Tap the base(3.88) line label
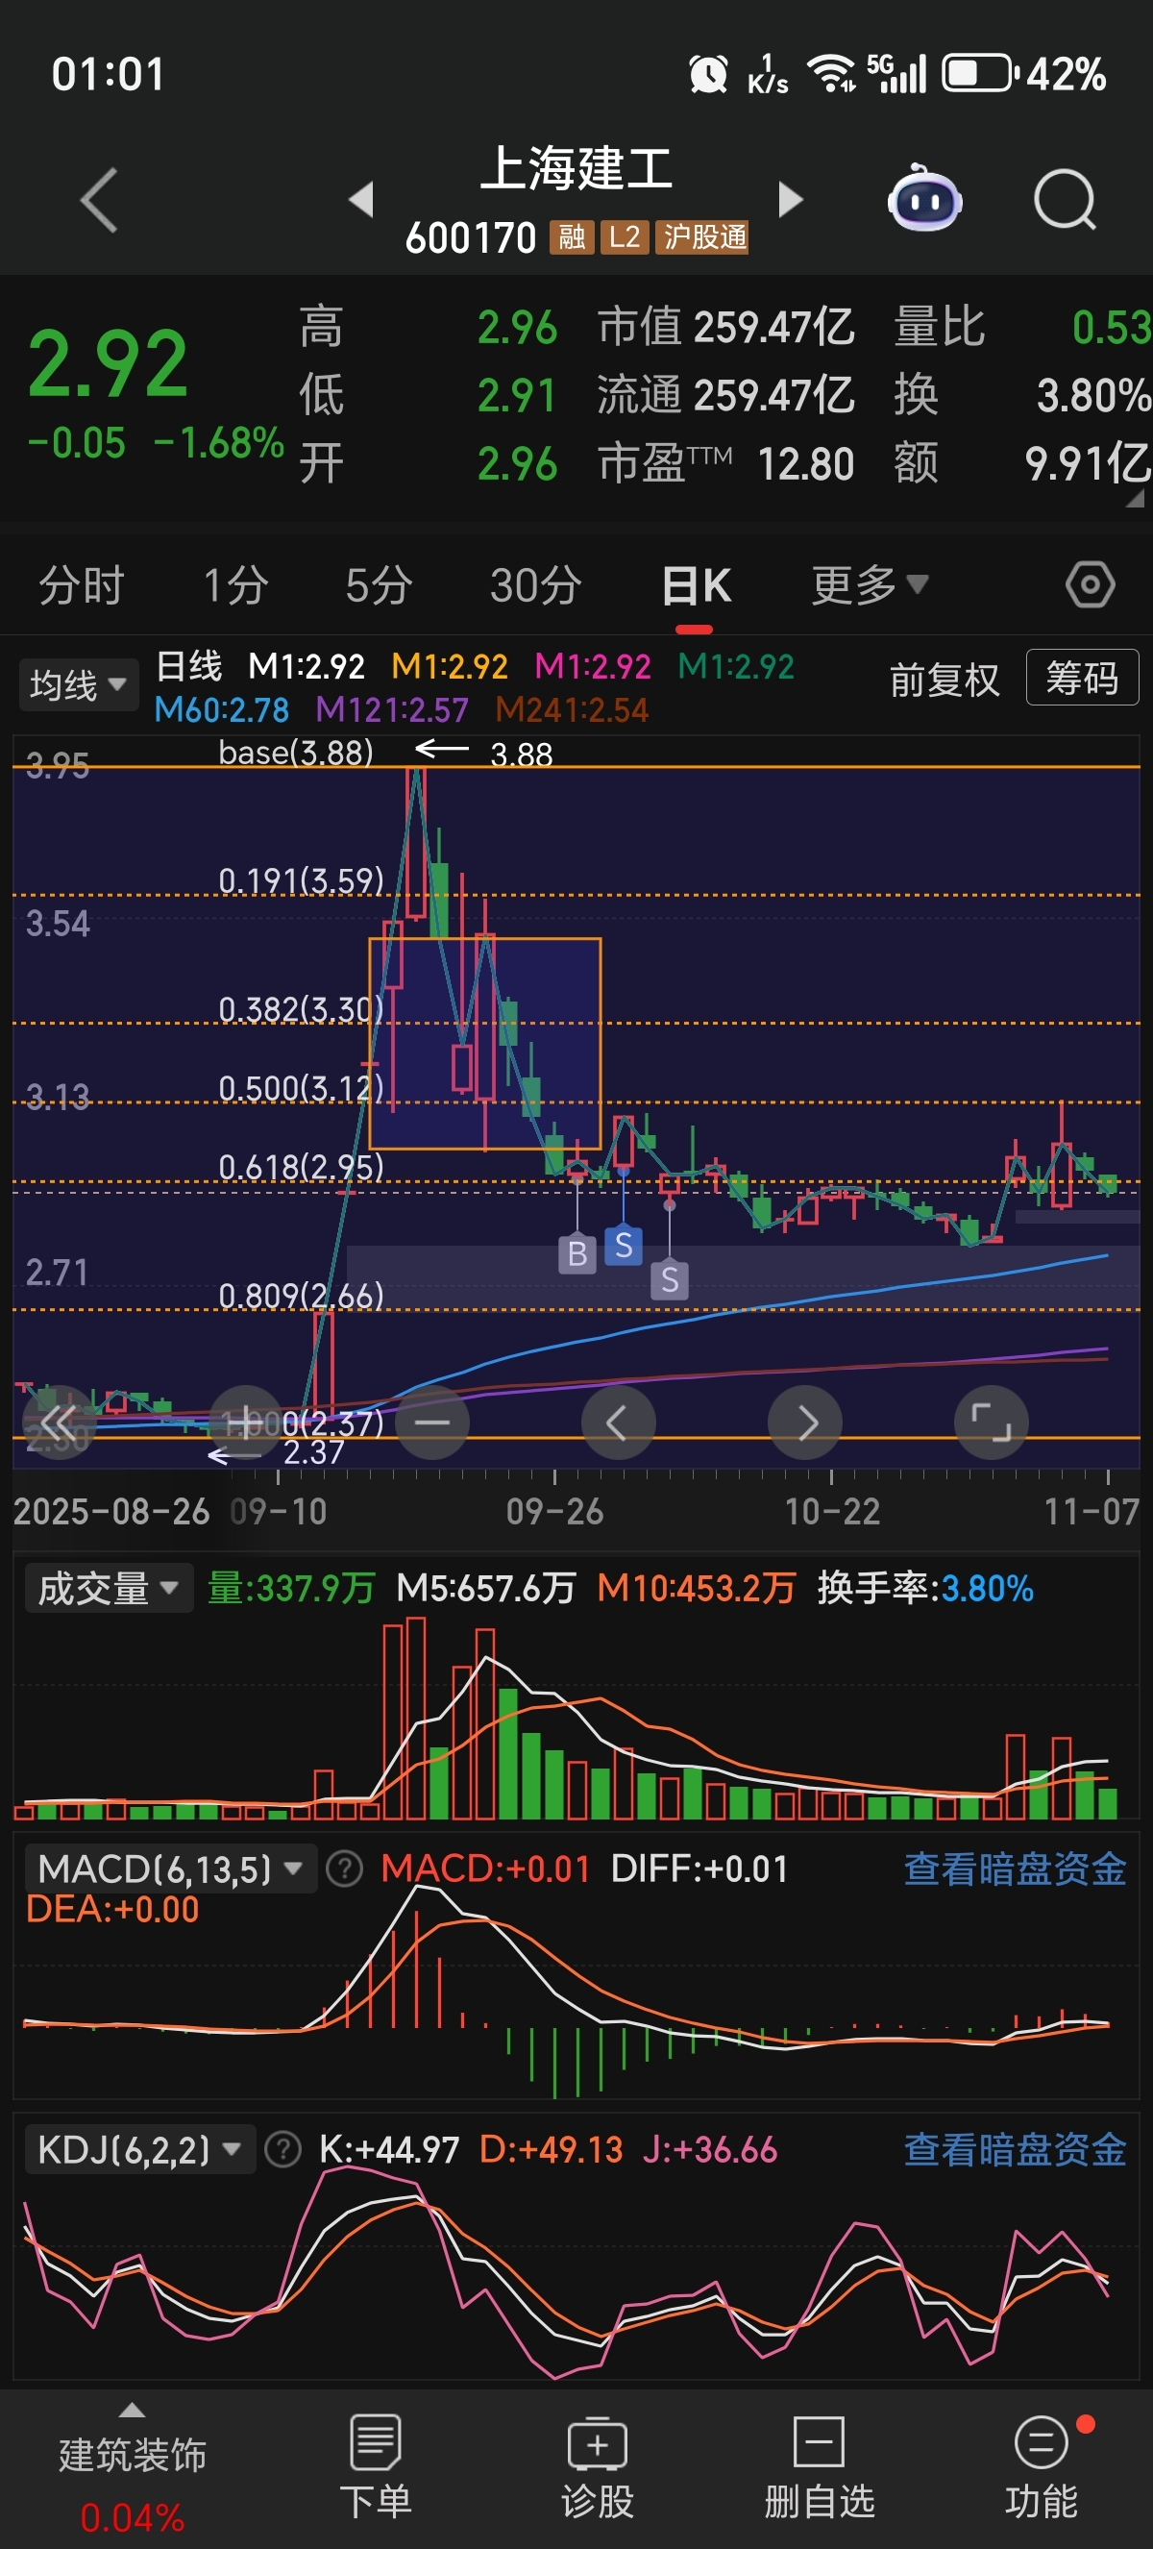This screenshot has width=1153, height=2549. coord(296,752)
